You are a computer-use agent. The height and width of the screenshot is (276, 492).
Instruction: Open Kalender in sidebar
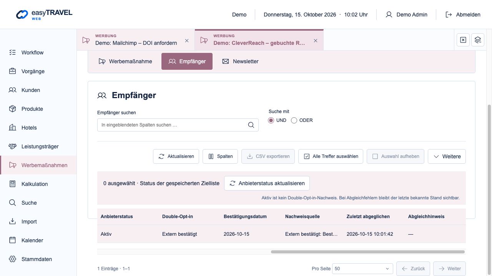[38, 240]
